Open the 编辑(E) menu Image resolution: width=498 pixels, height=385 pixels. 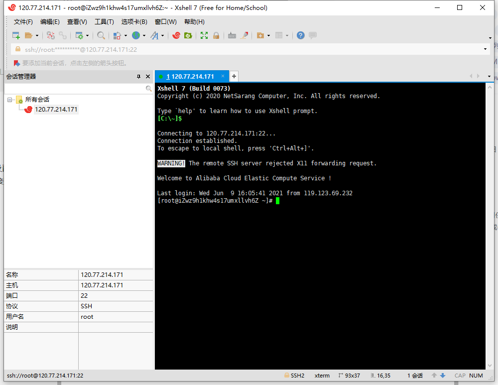pos(50,21)
